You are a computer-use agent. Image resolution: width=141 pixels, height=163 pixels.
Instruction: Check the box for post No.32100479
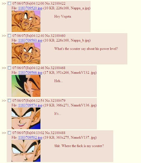10,101
